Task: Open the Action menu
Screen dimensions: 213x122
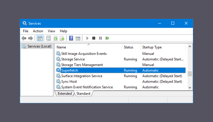Action: 38,31
